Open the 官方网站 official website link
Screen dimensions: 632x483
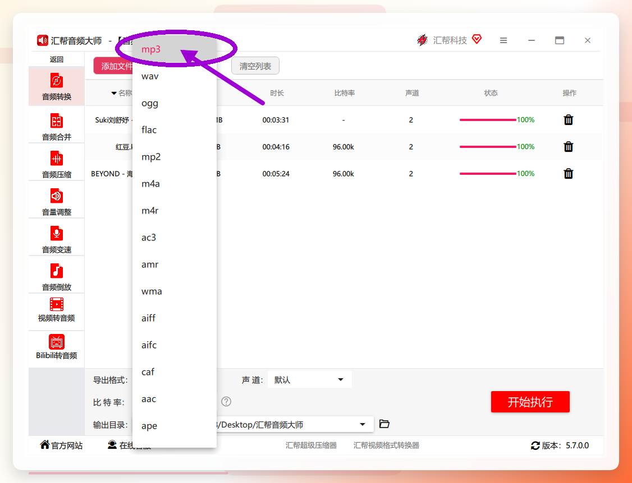61,445
